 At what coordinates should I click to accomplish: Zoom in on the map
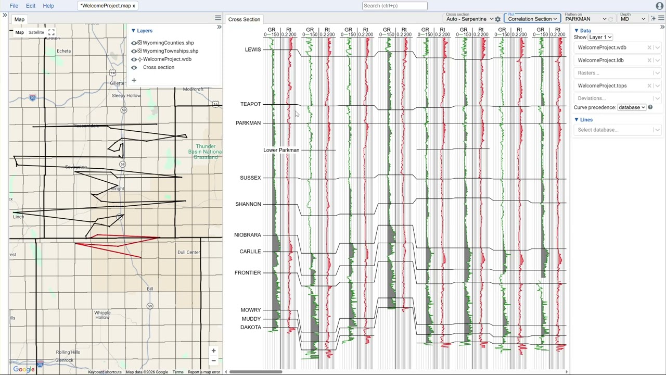pos(213,351)
